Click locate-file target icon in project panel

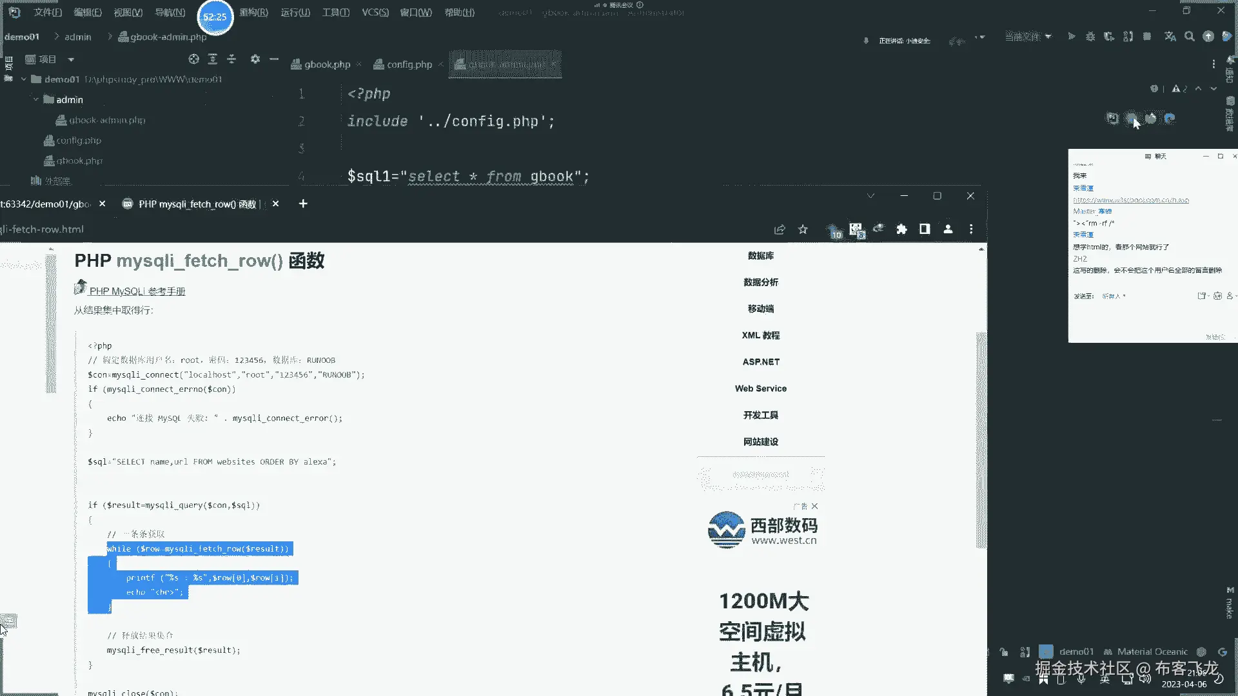193,59
